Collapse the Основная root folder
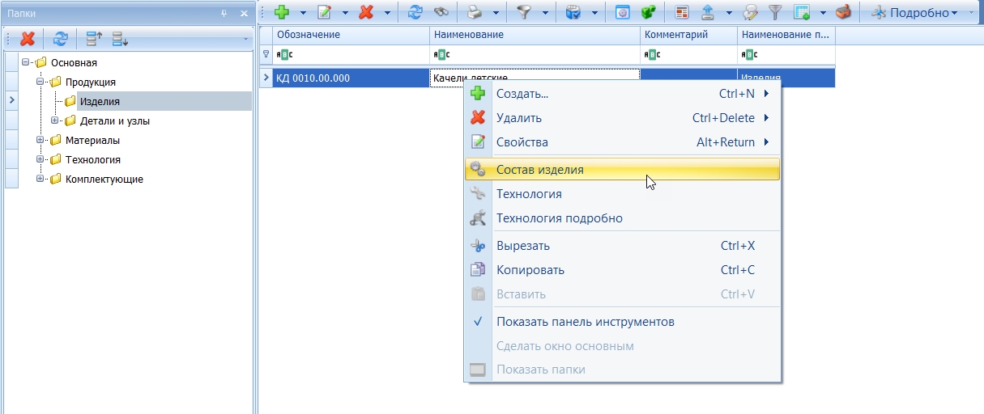The height and width of the screenshot is (414, 984). [27, 62]
